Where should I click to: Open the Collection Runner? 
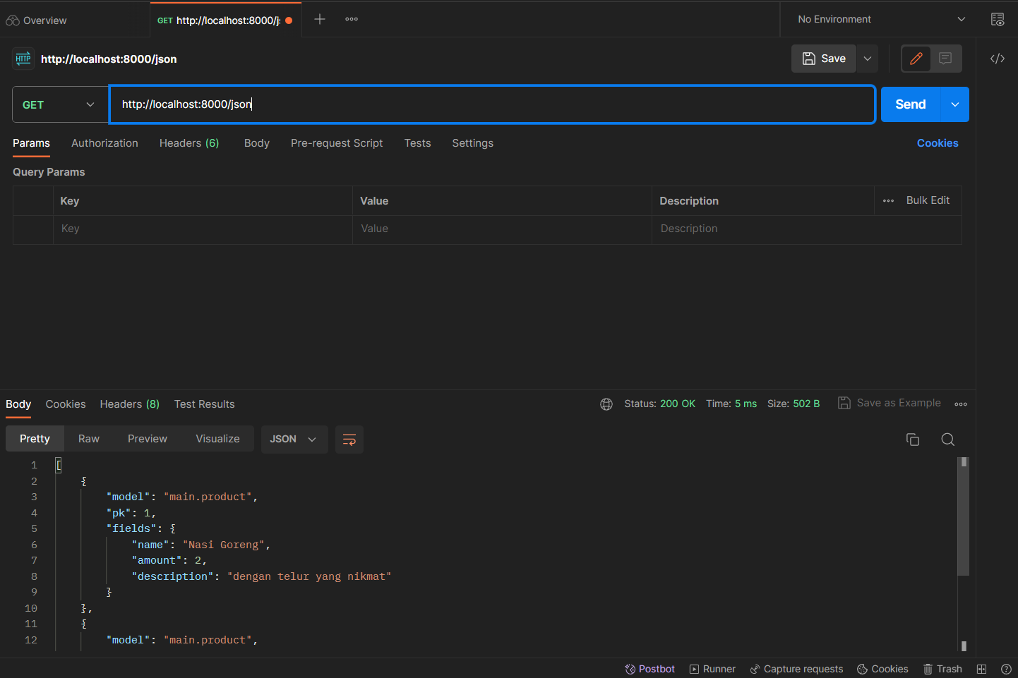pos(712,669)
